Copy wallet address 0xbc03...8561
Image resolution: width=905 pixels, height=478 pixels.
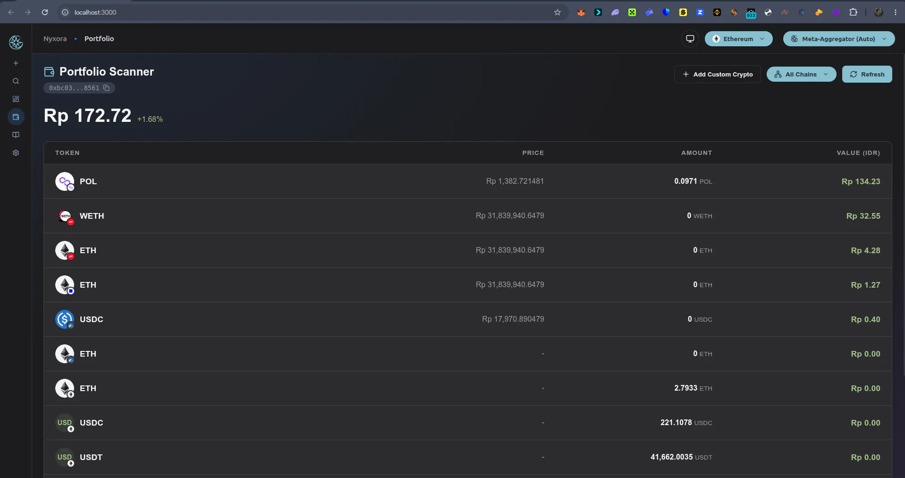coord(107,88)
